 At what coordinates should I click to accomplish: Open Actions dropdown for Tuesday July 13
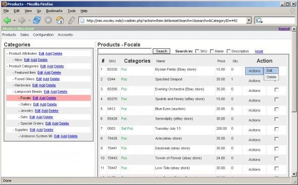click(254, 130)
